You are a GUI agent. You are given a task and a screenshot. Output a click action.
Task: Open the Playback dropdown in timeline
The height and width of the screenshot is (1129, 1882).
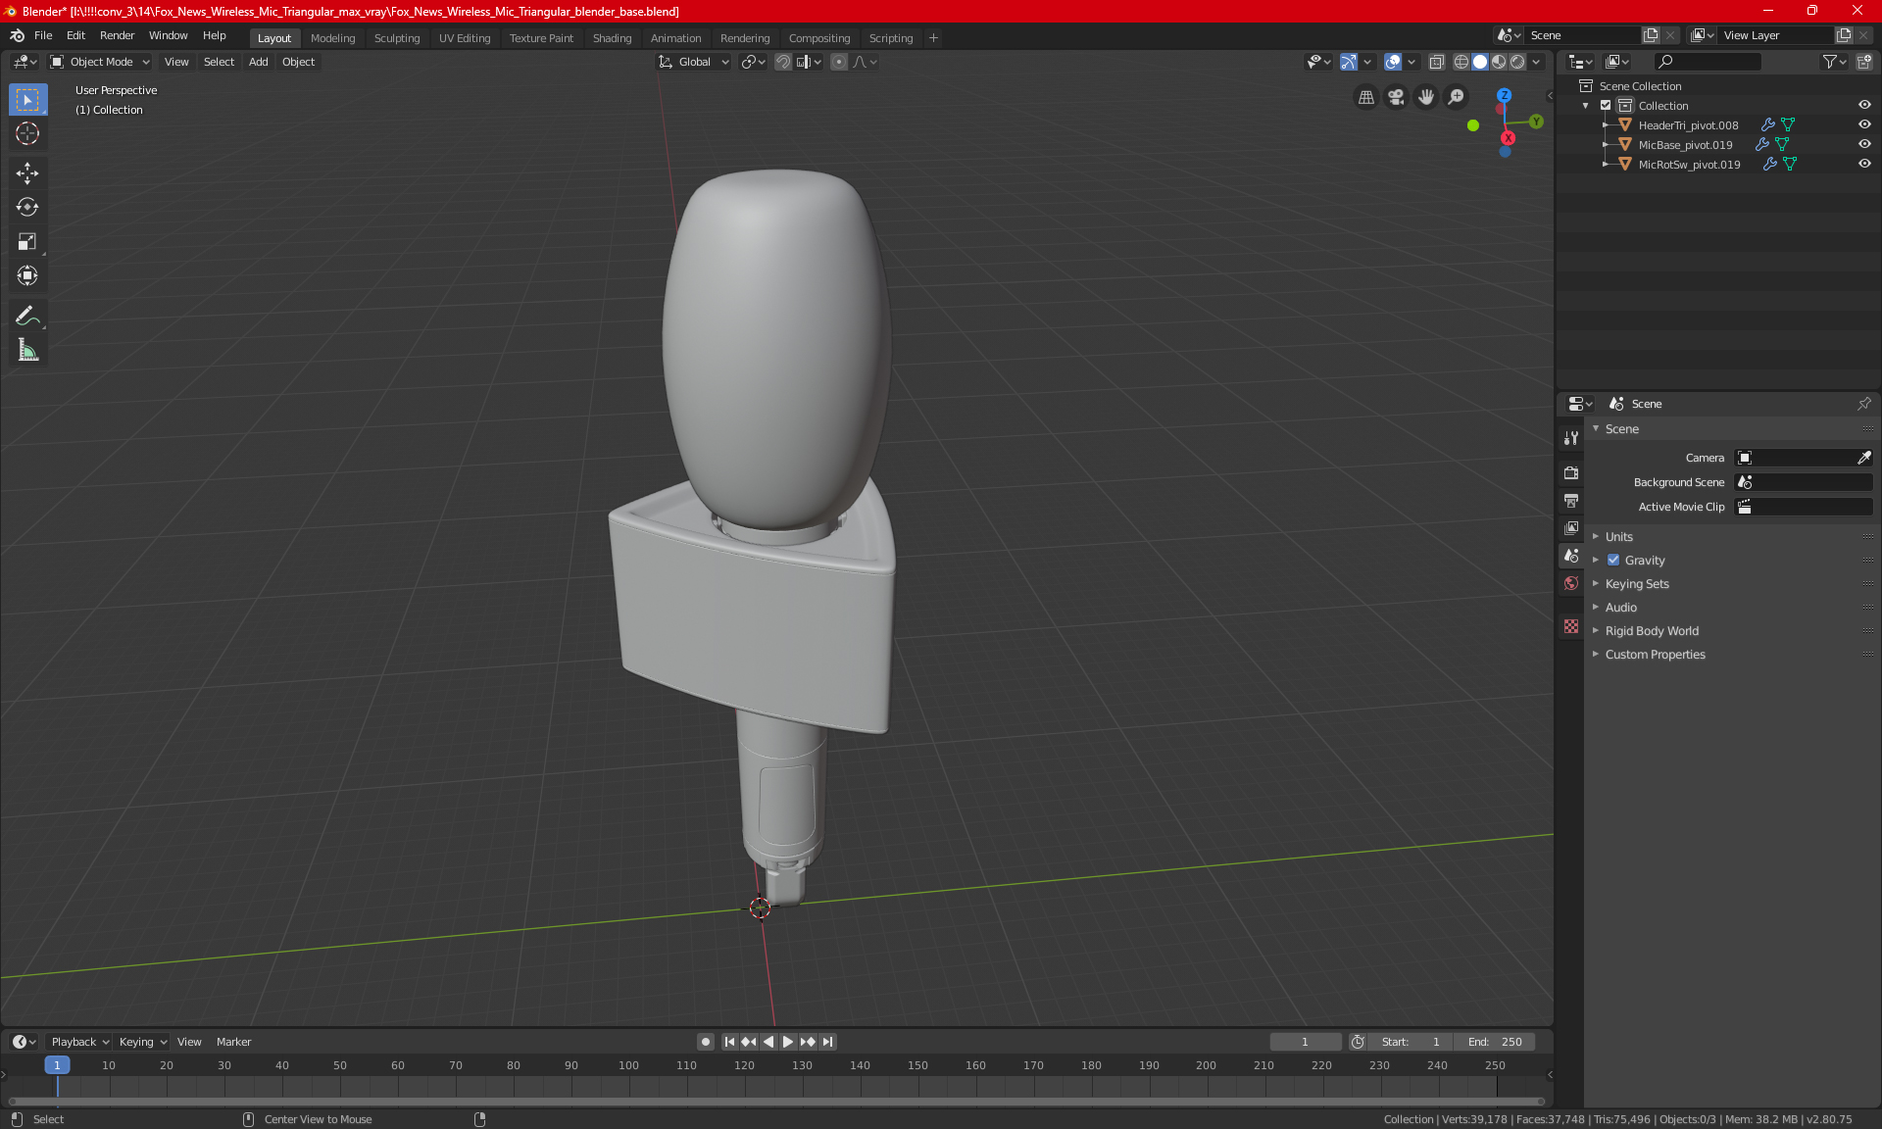(79, 1042)
